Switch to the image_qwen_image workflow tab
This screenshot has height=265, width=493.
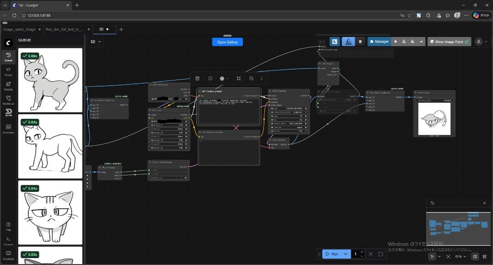(20, 29)
